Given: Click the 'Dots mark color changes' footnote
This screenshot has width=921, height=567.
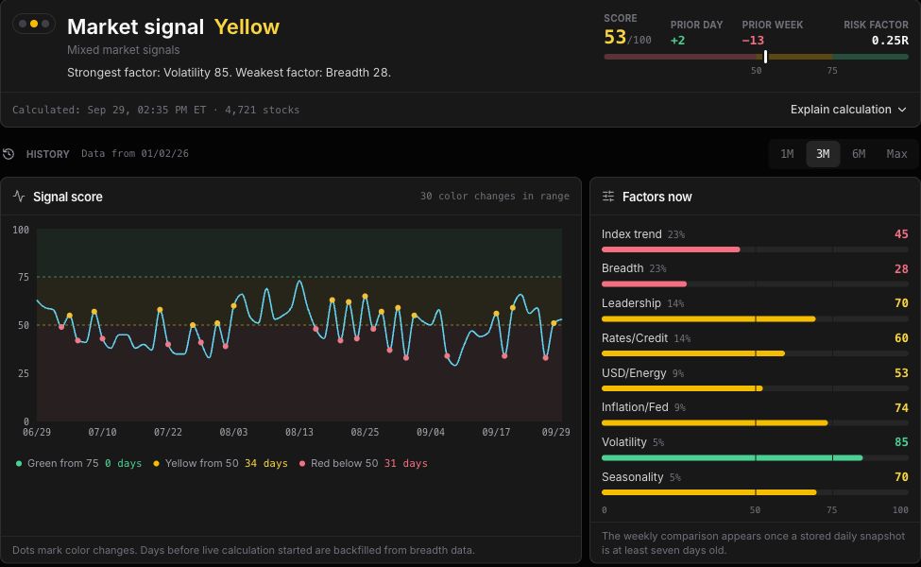Looking at the screenshot, I should 243,551.
